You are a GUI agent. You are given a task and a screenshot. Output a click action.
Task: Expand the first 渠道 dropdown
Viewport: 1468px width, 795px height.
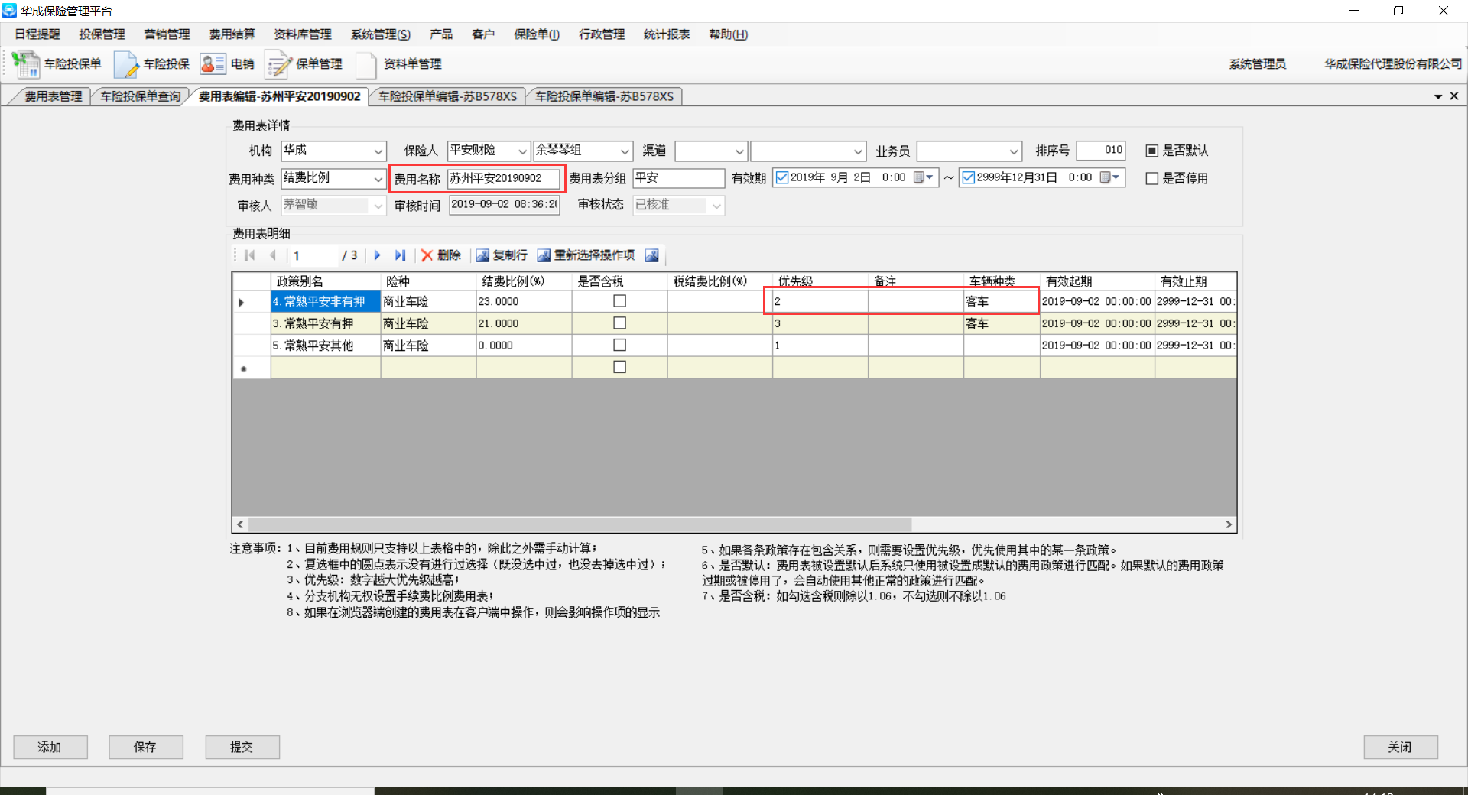point(739,151)
